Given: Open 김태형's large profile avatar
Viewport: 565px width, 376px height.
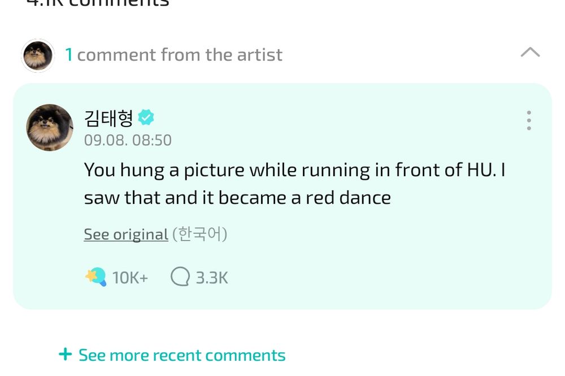Looking at the screenshot, I should (x=50, y=128).
